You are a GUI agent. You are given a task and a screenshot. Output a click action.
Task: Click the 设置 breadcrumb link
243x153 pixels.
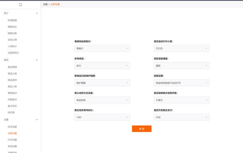point(45,5)
